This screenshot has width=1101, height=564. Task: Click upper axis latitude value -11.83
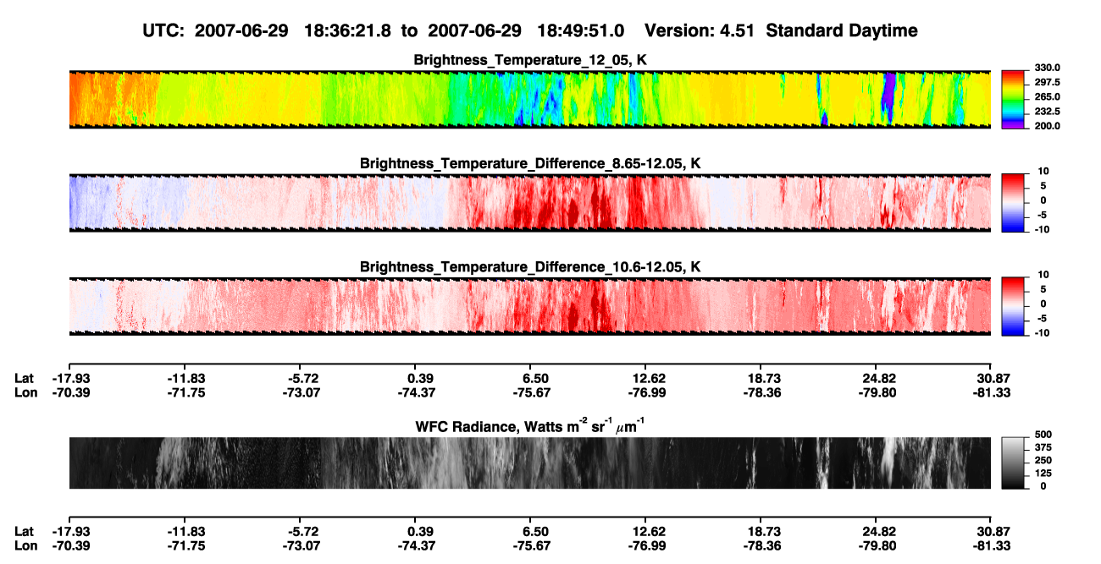coord(186,378)
